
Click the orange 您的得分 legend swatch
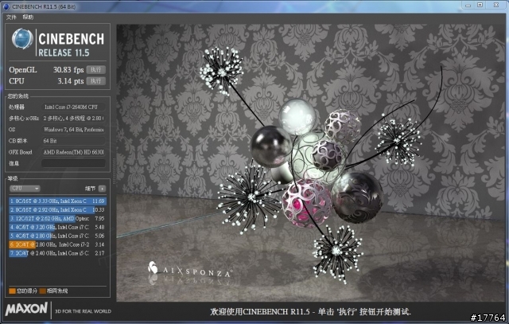(13, 291)
